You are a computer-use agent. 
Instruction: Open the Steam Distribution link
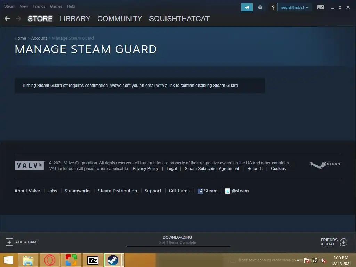click(118, 191)
